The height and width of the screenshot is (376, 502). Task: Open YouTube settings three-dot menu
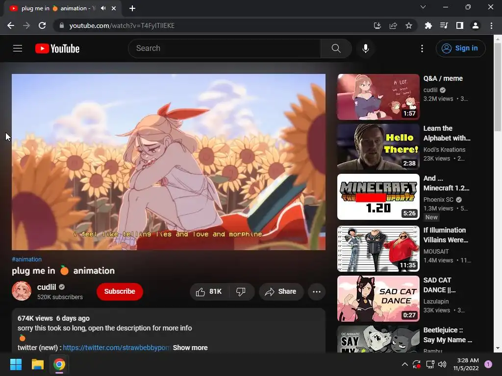(x=422, y=48)
